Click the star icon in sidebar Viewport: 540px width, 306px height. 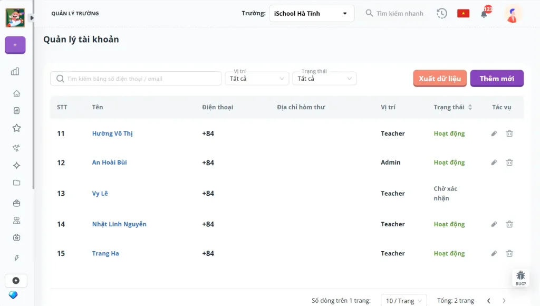(16, 128)
